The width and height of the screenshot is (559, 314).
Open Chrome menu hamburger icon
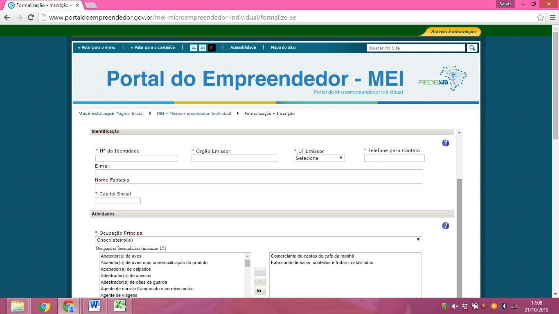552,18
